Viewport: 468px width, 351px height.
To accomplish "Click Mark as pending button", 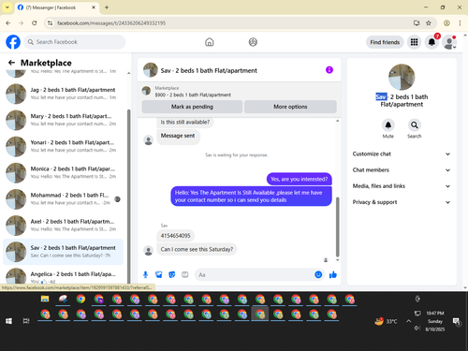I will 192,107.
